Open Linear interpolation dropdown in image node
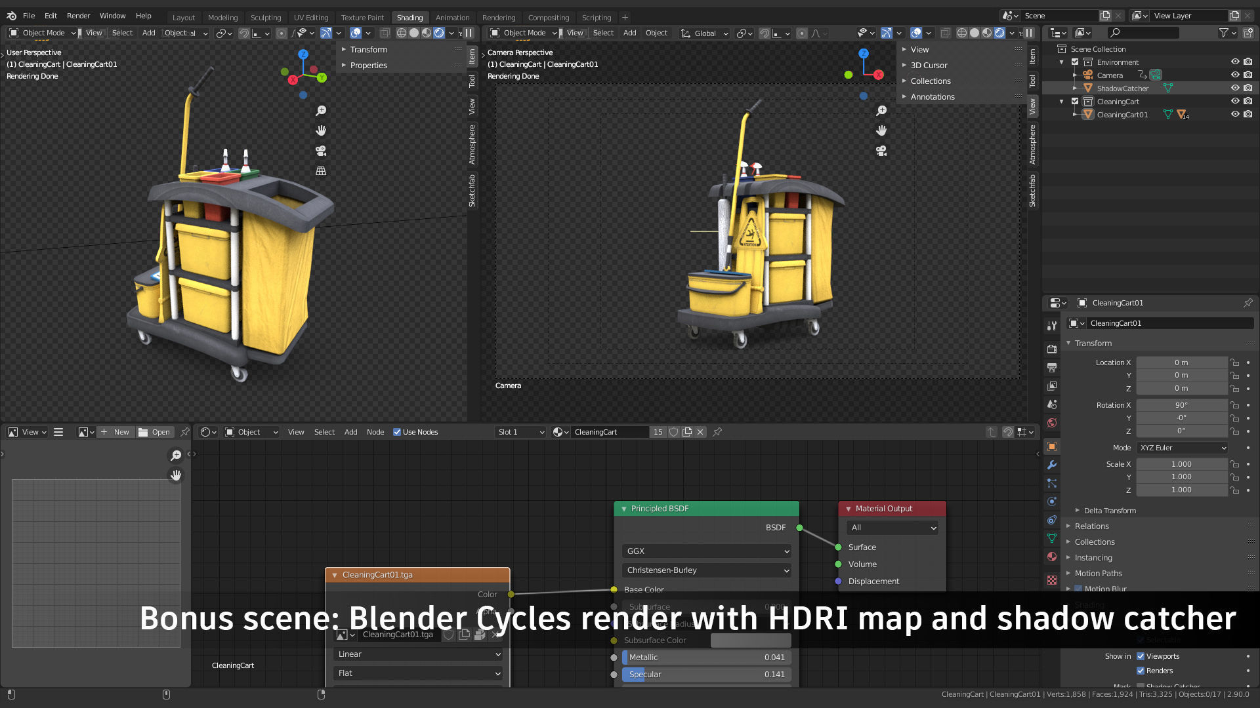1260x708 pixels. (418, 654)
